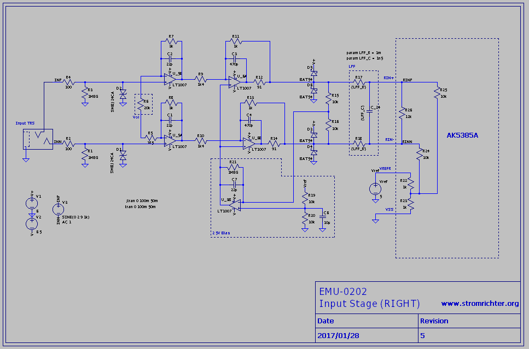Select the 'tran 0 100m 50m' directive
529x349 pixels.
(141, 207)
